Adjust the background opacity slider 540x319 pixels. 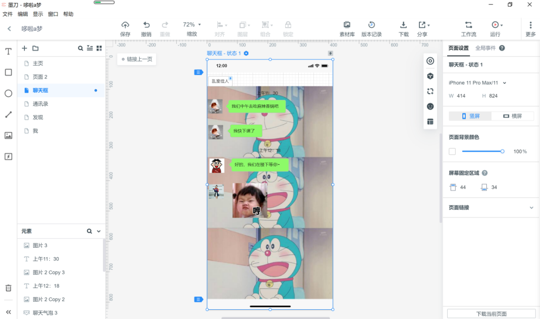tap(482, 151)
